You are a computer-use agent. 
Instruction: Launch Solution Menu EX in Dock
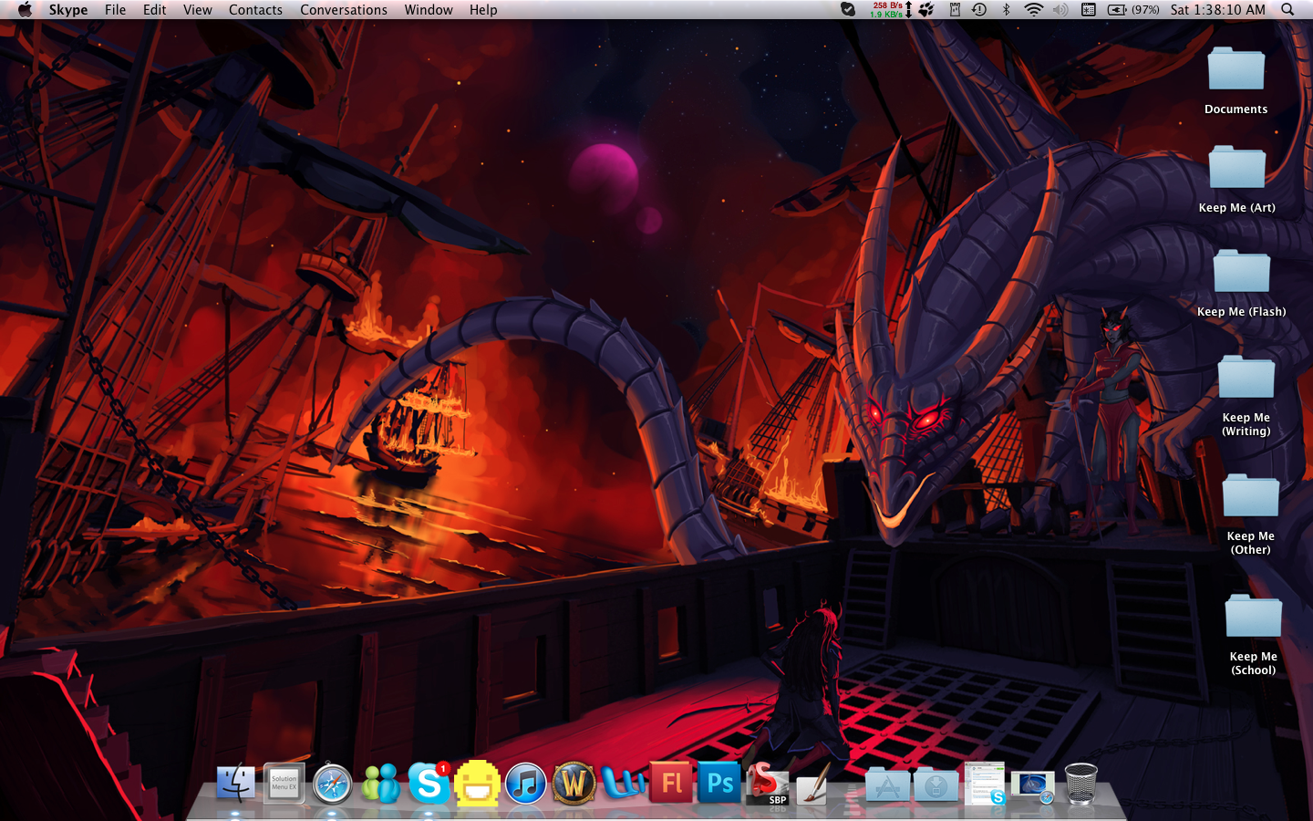[x=284, y=783]
